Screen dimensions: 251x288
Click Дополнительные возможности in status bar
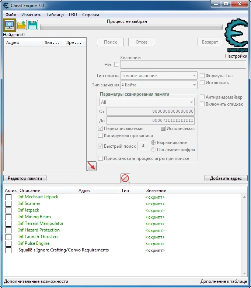(x=36, y=281)
